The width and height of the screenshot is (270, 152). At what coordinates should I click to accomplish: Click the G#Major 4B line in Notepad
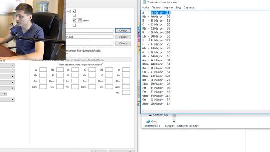pyautogui.click(x=157, y=56)
